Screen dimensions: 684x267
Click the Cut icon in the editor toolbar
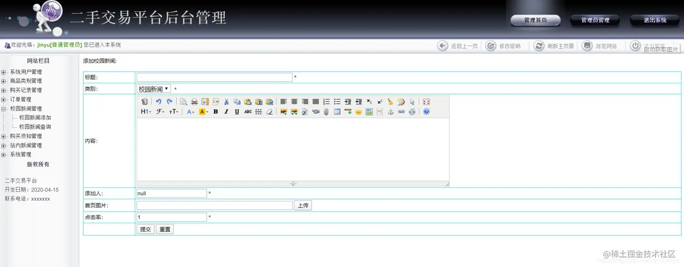[x=226, y=102]
